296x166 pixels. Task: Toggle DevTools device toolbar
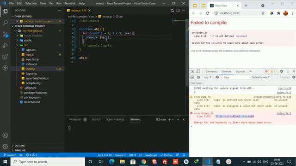[x=198, y=71]
